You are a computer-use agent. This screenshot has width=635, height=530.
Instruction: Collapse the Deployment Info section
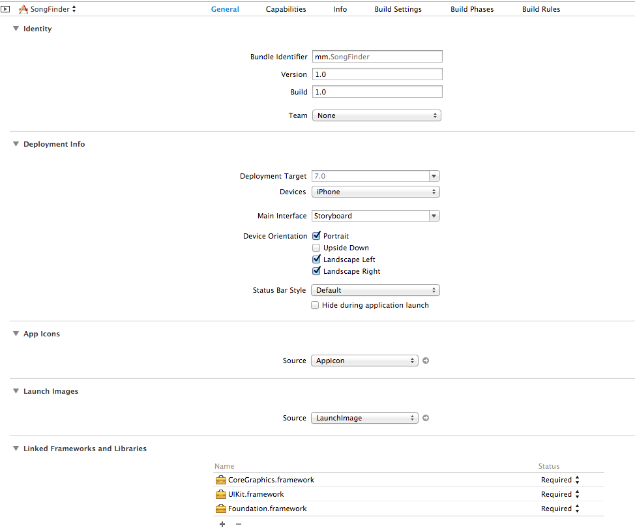click(16, 143)
